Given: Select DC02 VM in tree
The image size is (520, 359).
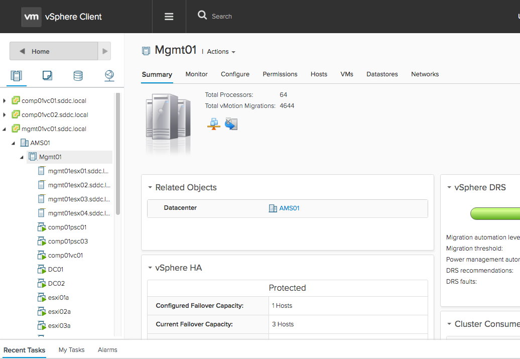Looking at the screenshot, I should tap(56, 283).
